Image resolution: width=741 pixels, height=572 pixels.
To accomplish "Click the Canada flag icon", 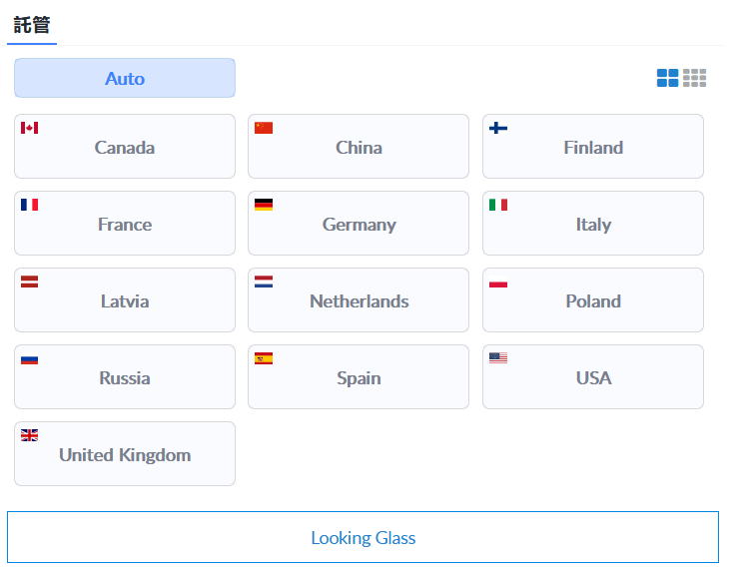I will pyautogui.click(x=29, y=128).
